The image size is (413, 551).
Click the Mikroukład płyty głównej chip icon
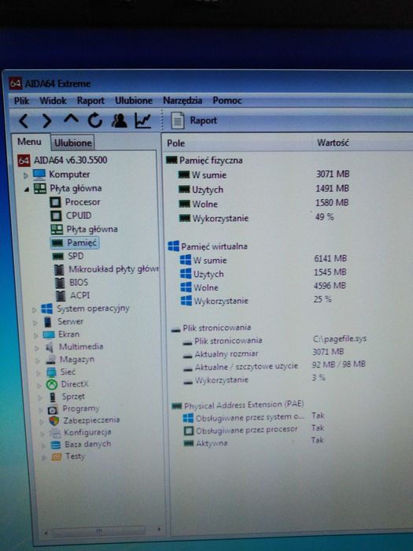coord(59,269)
